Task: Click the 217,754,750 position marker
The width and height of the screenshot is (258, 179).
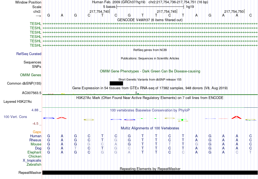Action: pos(234,11)
